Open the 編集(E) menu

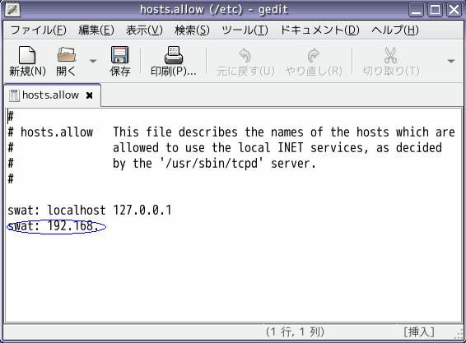point(96,30)
